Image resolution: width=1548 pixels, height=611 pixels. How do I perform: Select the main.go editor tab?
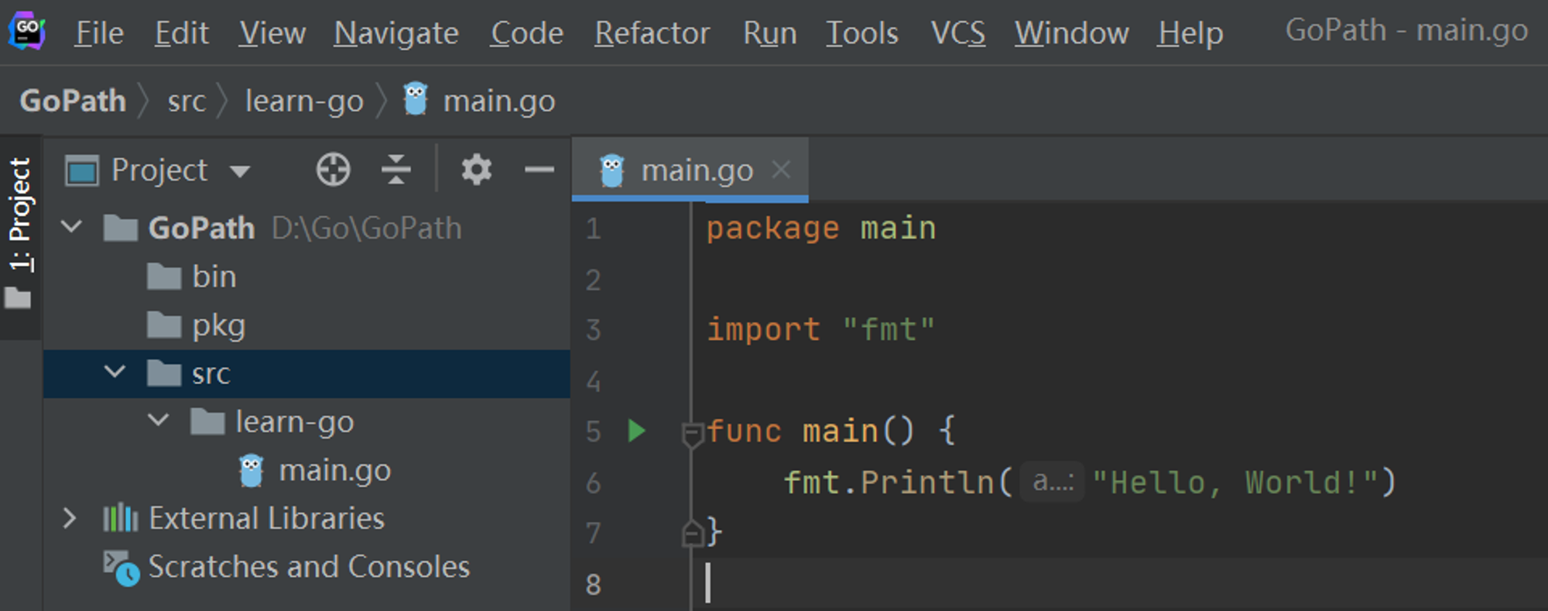pos(689,170)
